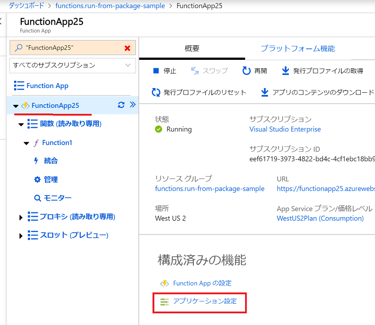The image size is (375, 325).
Task: Click the 停止 label in toolbar
Action: click(x=170, y=71)
